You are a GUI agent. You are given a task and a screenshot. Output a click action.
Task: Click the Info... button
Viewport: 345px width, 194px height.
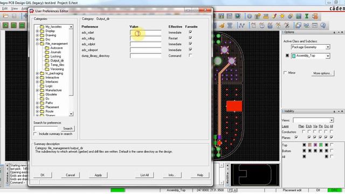(172, 175)
